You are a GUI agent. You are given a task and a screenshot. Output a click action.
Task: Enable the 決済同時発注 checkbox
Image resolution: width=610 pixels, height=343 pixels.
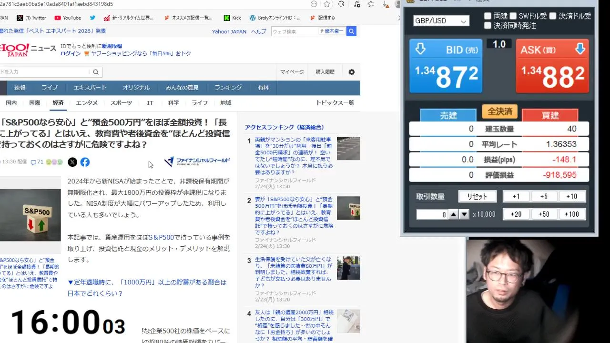[488, 25]
